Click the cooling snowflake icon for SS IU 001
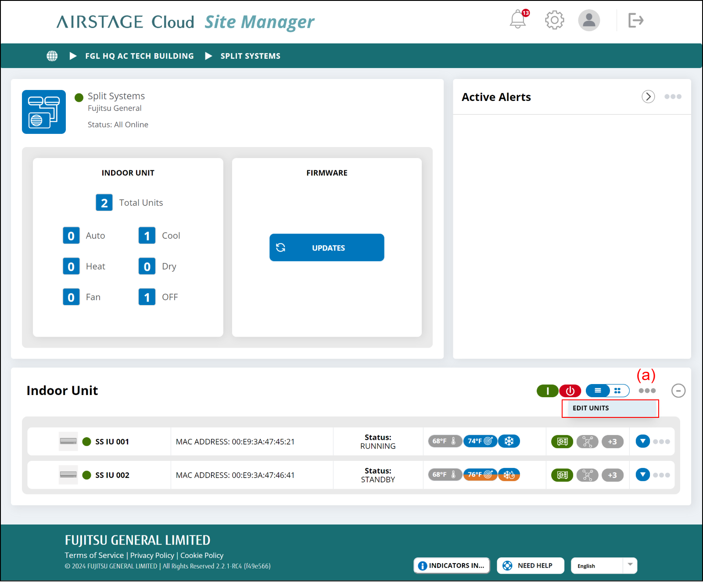This screenshot has height=582, width=703. 509,441
